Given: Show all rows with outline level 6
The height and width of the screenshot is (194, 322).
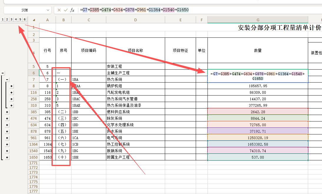Looking at the screenshot, I should tap(24, 19).
